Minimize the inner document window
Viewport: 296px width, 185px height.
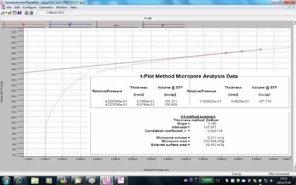[285, 7]
